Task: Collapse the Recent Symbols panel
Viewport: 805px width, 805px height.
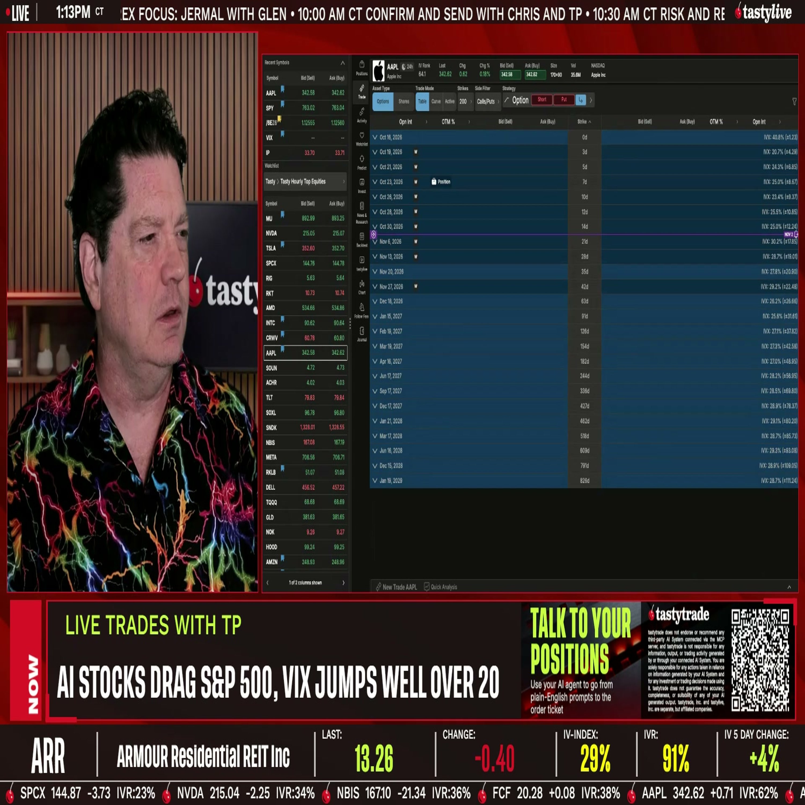Action: click(342, 63)
